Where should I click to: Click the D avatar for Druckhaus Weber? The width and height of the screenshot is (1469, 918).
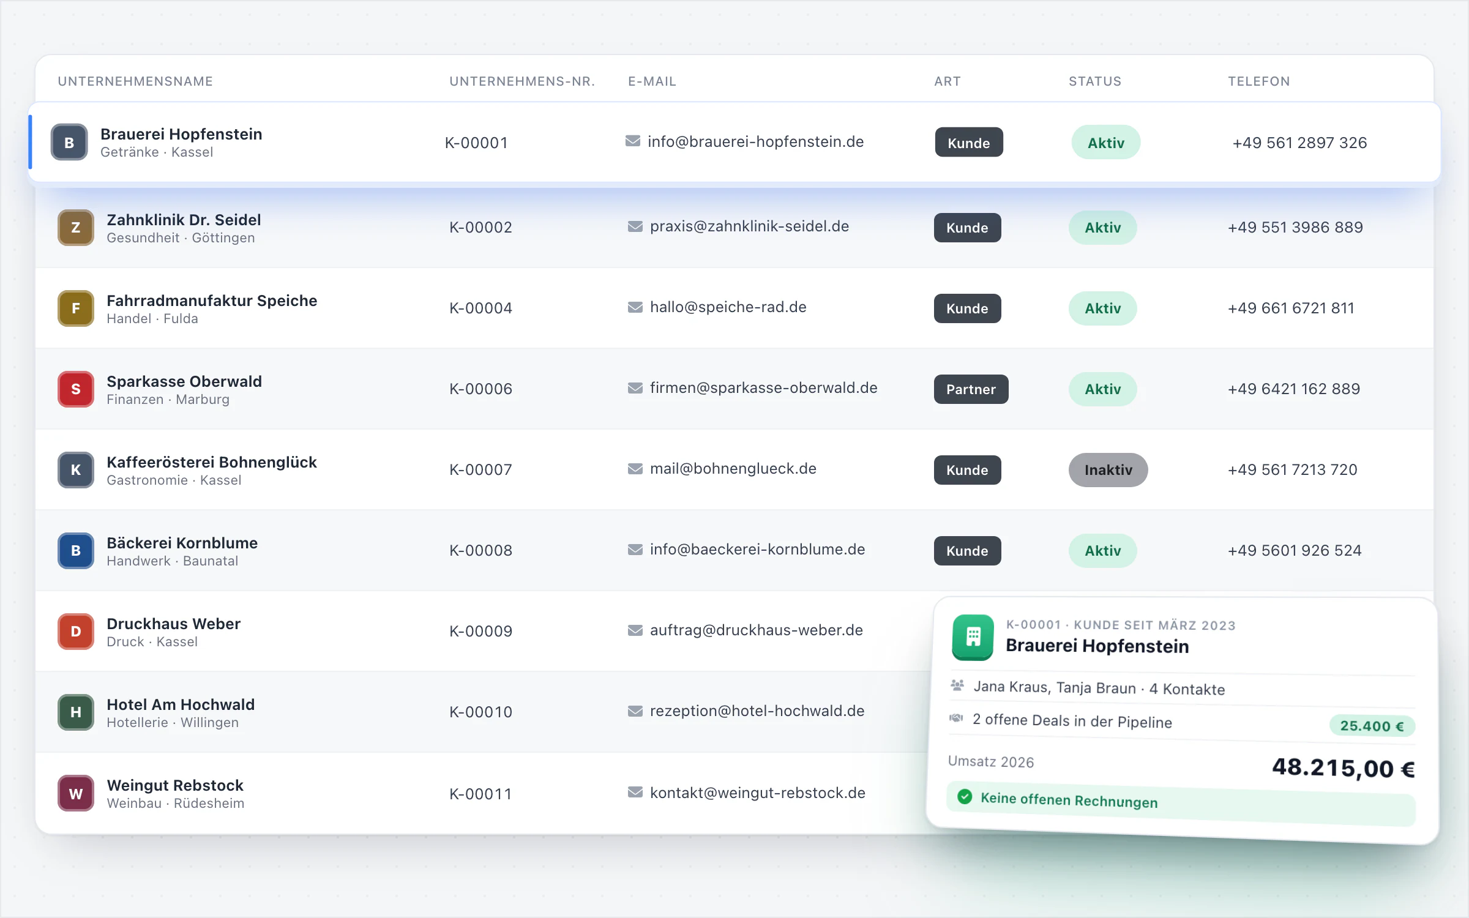(76, 632)
